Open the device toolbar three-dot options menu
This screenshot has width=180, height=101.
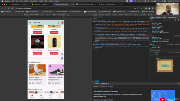pyautogui.click(x=90, y=15)
